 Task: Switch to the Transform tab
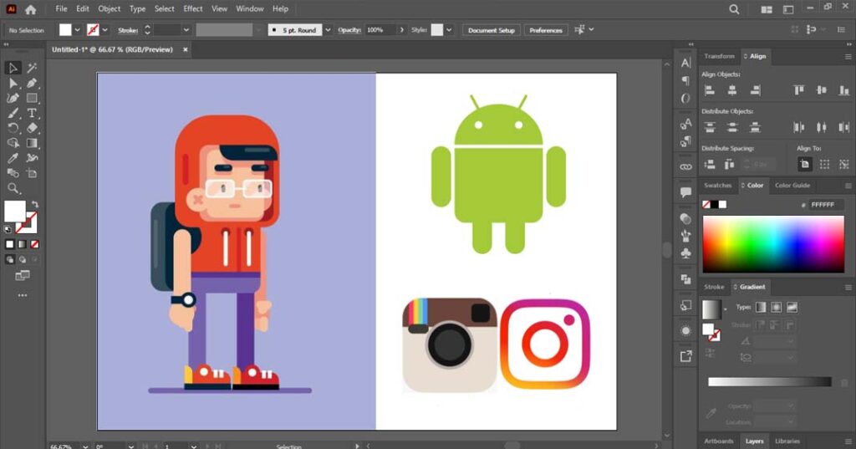[719, 56]
